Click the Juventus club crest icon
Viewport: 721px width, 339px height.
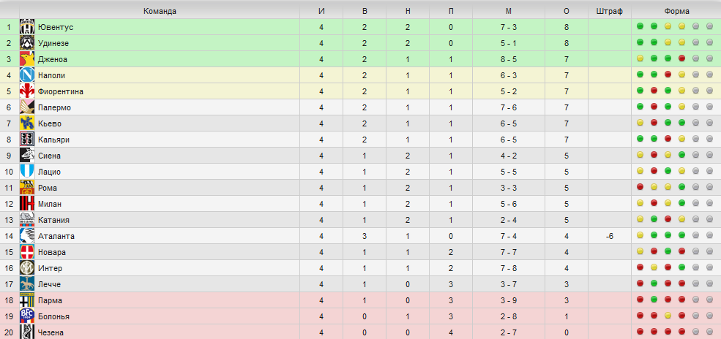coord(27,27)
